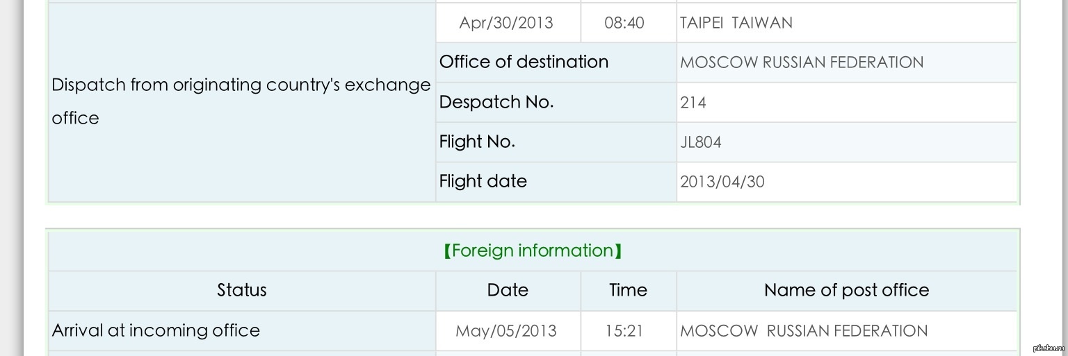Click the 08:40 time cell

[x=624, y=23]
